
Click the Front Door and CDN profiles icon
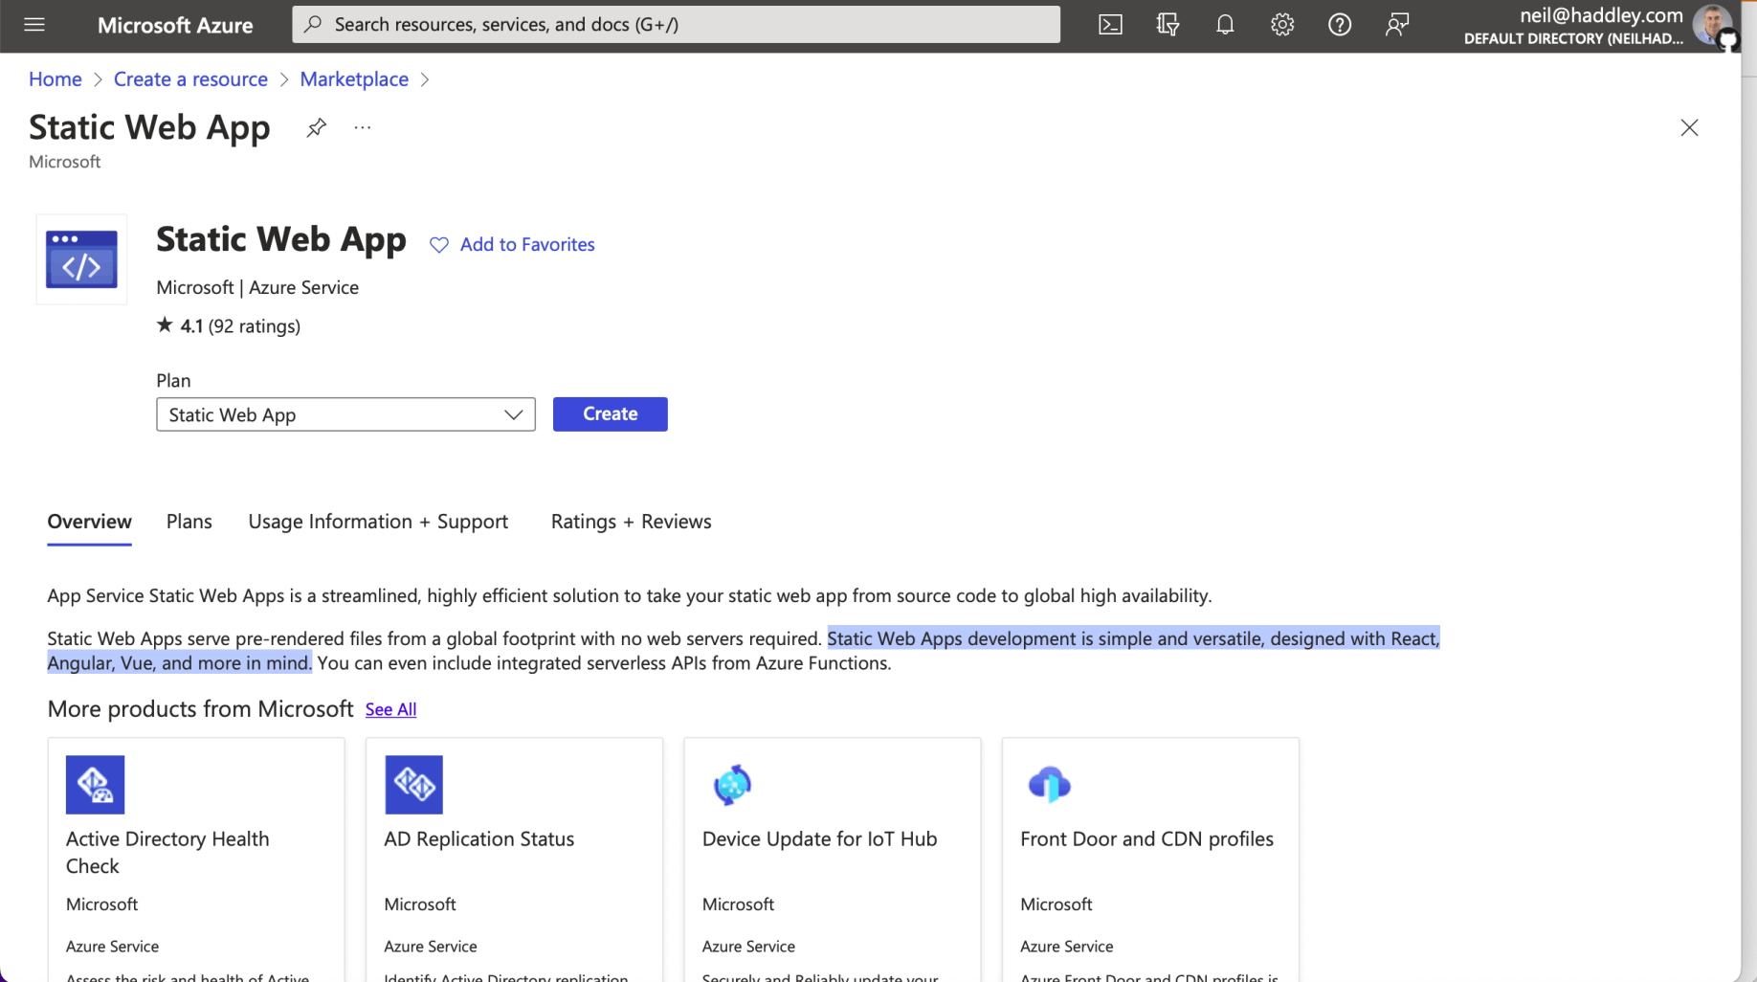pos(1050,785)
